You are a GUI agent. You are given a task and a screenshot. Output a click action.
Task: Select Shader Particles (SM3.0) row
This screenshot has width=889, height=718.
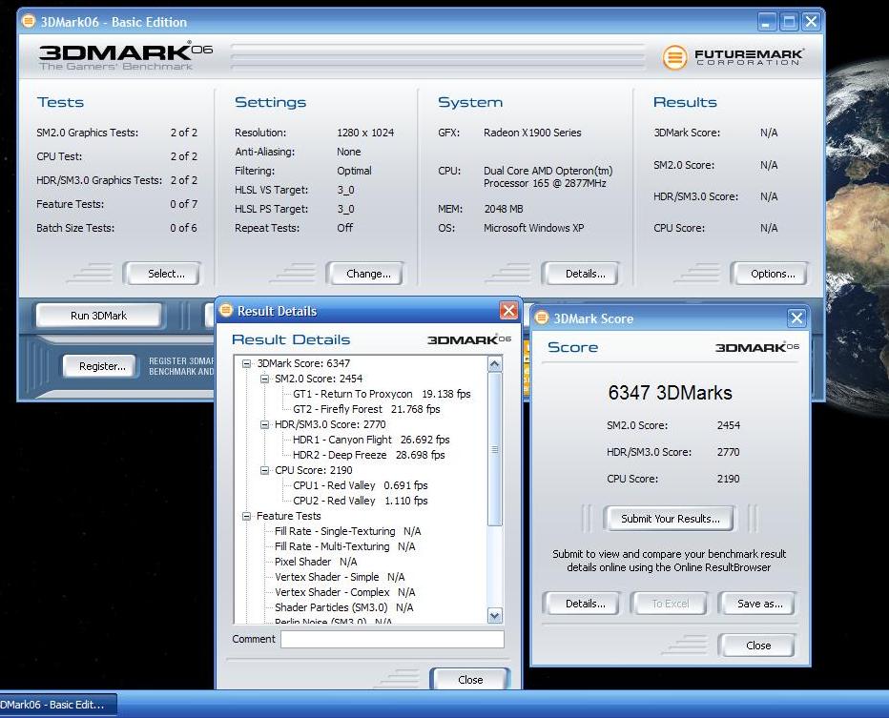click(x=343, y=608)
